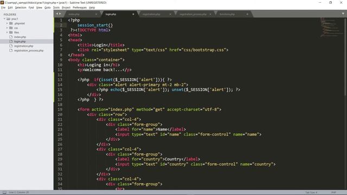Screen dimensions: 347x195
Task: Select css folder name in the sidebar
Action: point(16,28)
